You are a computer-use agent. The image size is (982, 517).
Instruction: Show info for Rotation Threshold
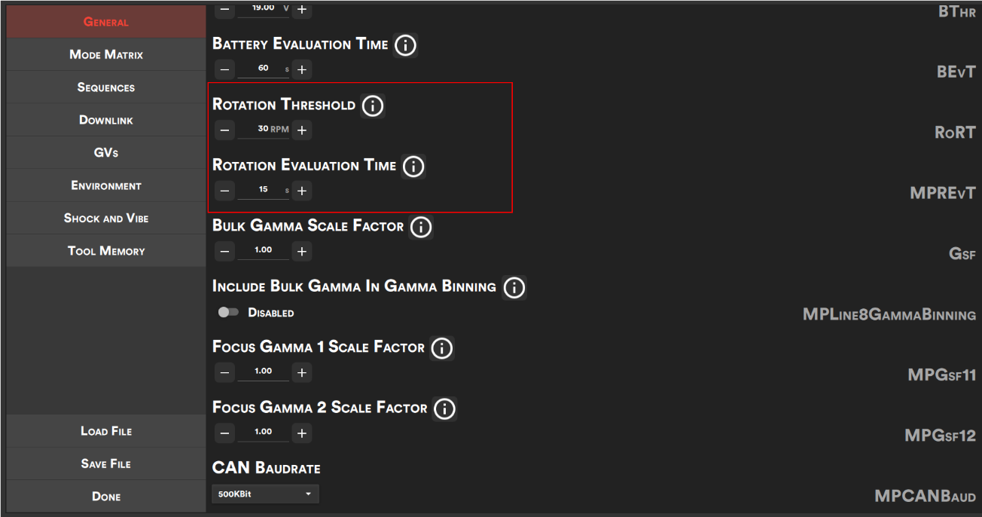372,106
